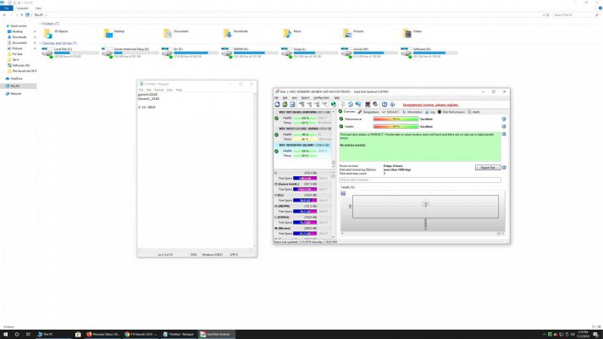Select Local Disk (C:) drive
The image size is (603, 339).
point(70,53)
